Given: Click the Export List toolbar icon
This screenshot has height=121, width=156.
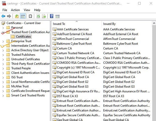Looking at the screenshot, I should 44,16.
